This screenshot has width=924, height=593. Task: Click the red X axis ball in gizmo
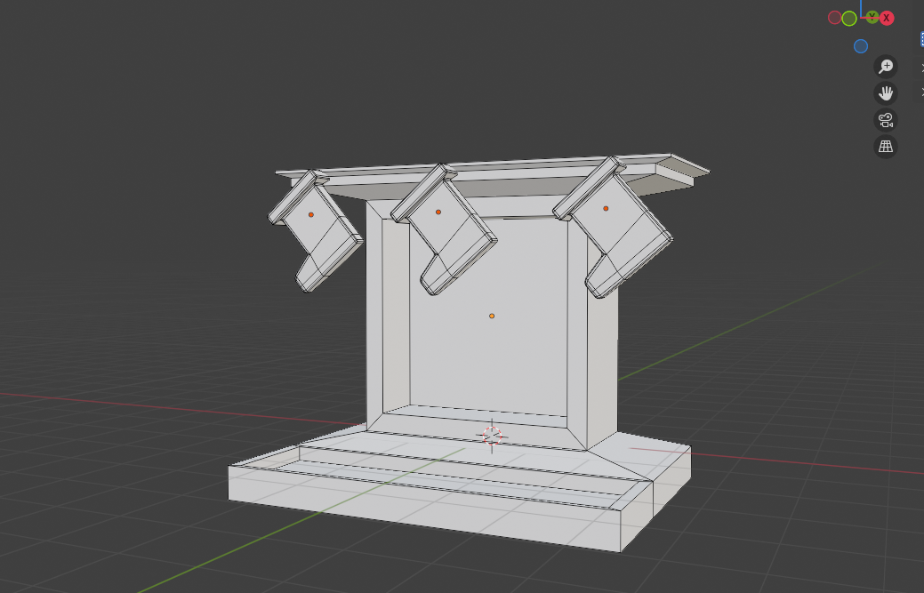coord(887,18)
